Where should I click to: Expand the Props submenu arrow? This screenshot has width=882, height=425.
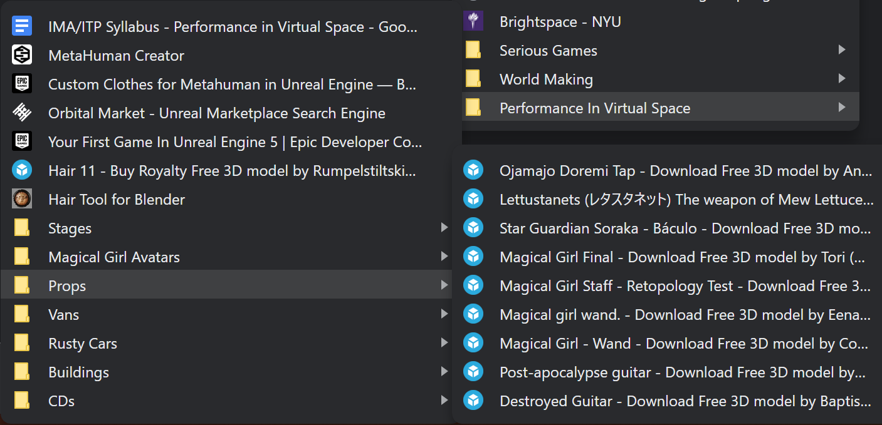tap(444, 285)
